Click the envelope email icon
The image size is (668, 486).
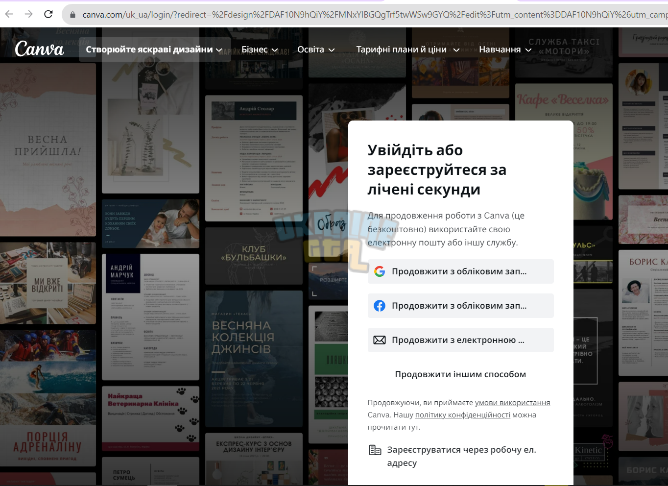tap(380, 340)
